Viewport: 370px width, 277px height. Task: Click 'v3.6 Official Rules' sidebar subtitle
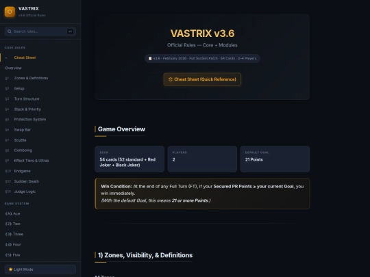pos(32,15)
